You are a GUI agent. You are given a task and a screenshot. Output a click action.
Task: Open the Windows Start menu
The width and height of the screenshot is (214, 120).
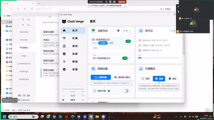(x=4, y=117)
